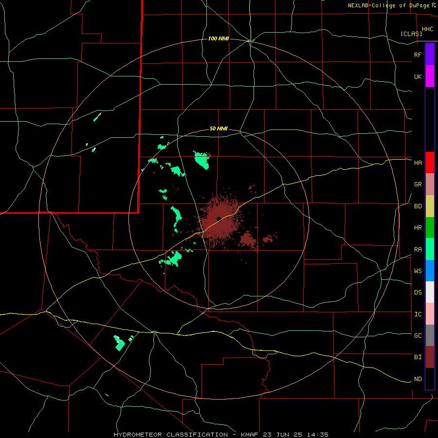Click the RA legend label
Image resolution: width=438 pixels, height=438 pixels.
point(418,250)
